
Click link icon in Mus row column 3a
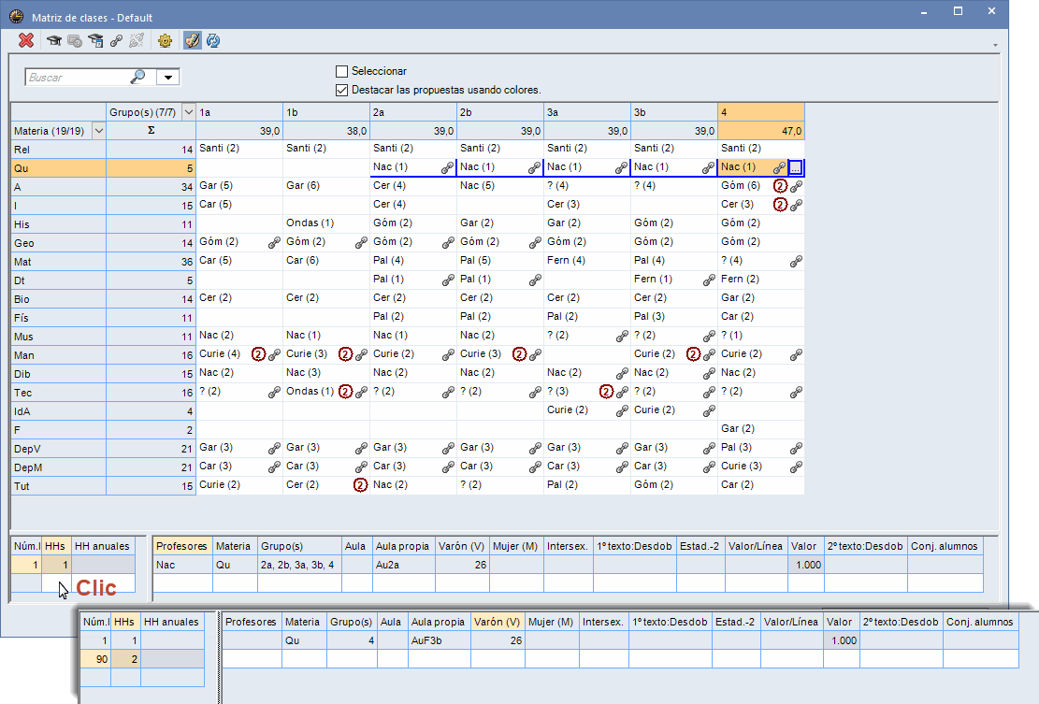pos(622,337)
